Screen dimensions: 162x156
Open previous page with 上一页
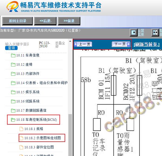(x=83, y=44)
